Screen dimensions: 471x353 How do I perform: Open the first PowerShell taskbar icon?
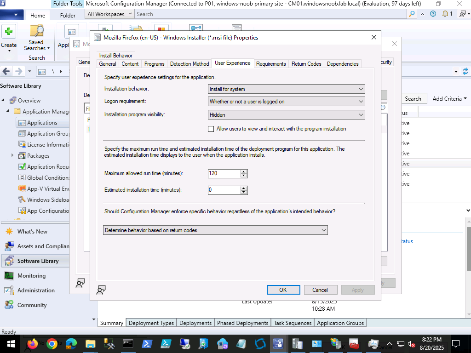(147, 344)
